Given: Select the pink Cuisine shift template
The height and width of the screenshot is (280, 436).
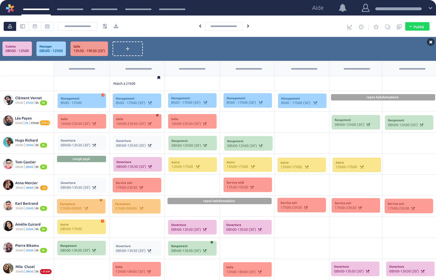Looking at the screenshot, I should [17, 49].
